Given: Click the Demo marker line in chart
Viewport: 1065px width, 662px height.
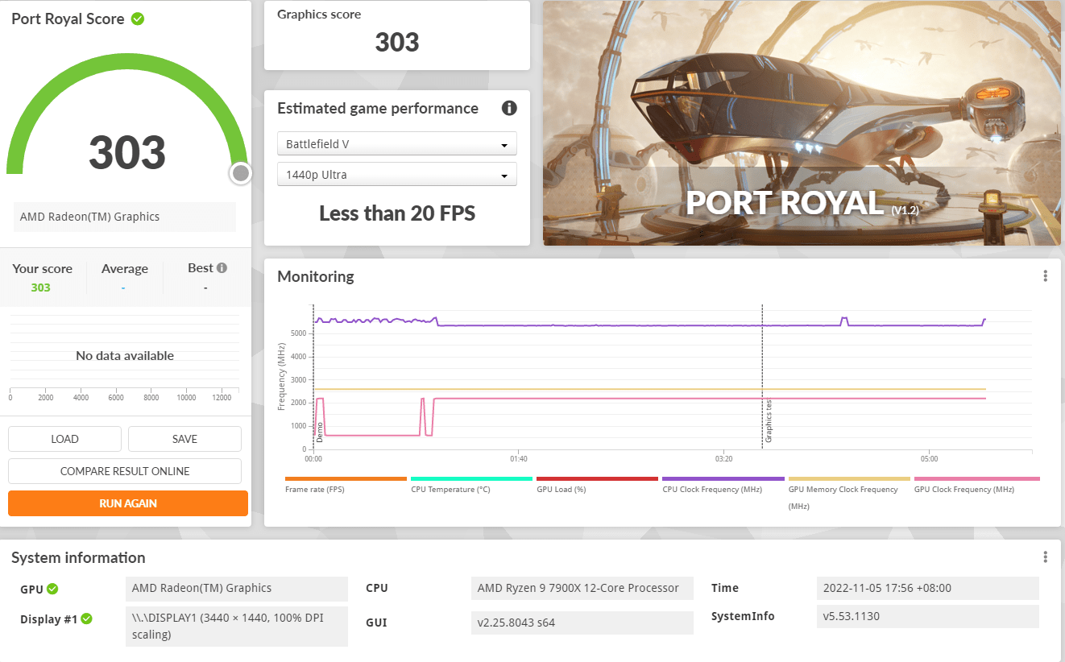Looking at the screenshot, I should [313, 376].
